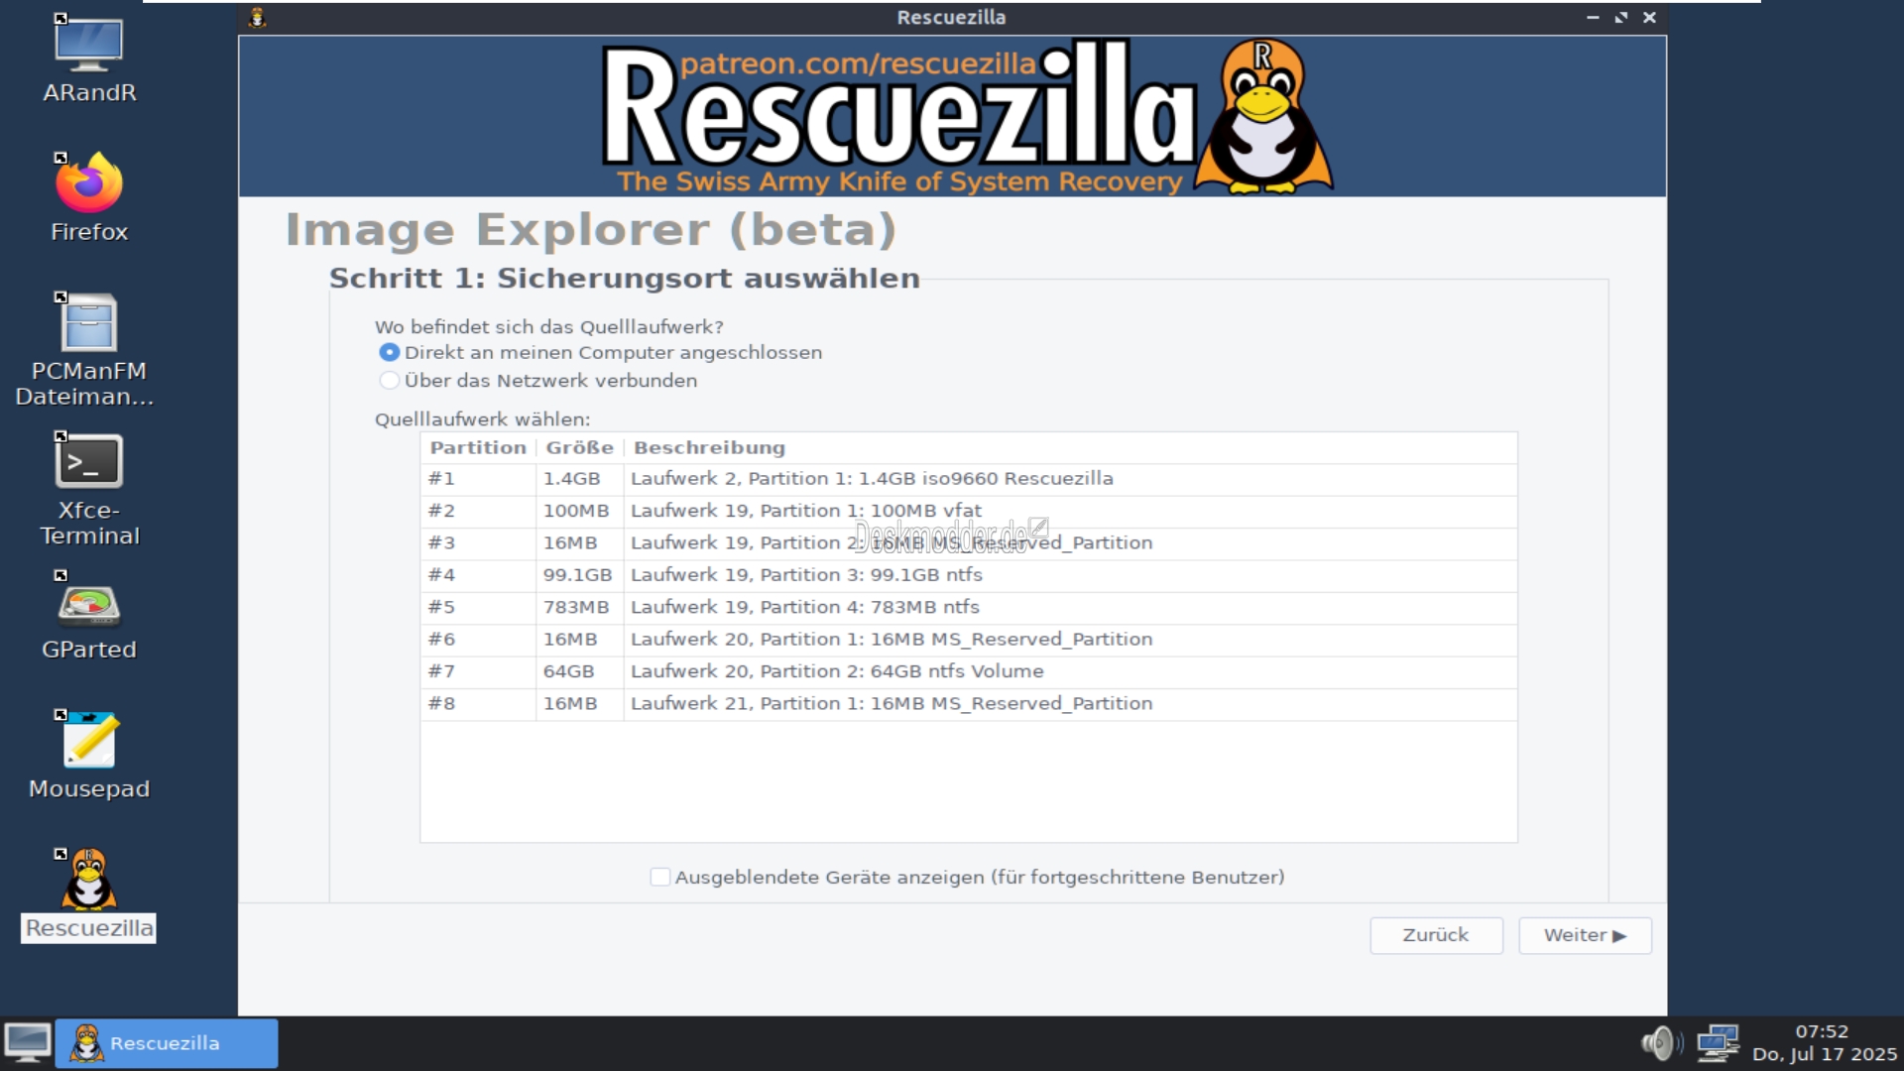Click the volume speaker tray icon
Viewport: 1904px width, 1071px height.
tap(1661, 1042)
